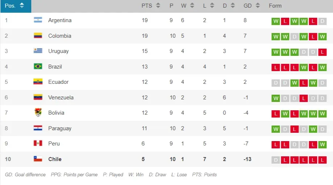The height and width of the screenshot is (185, 333).
Task: Click the Chile flag icon
Action: click(x=38, y=159)
